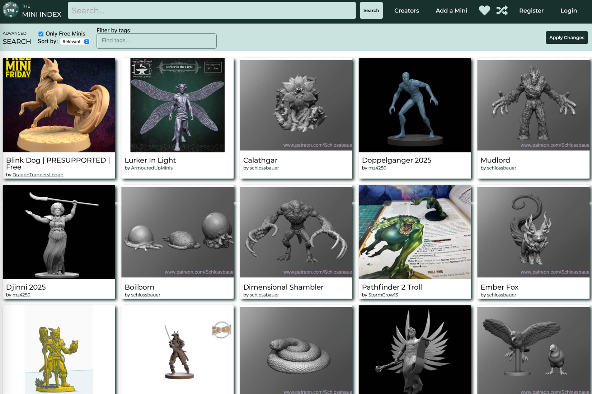Viewport: 592px width, 394px height.
Task: Click The Mini Index dice logo
Action: click(11, 10)
